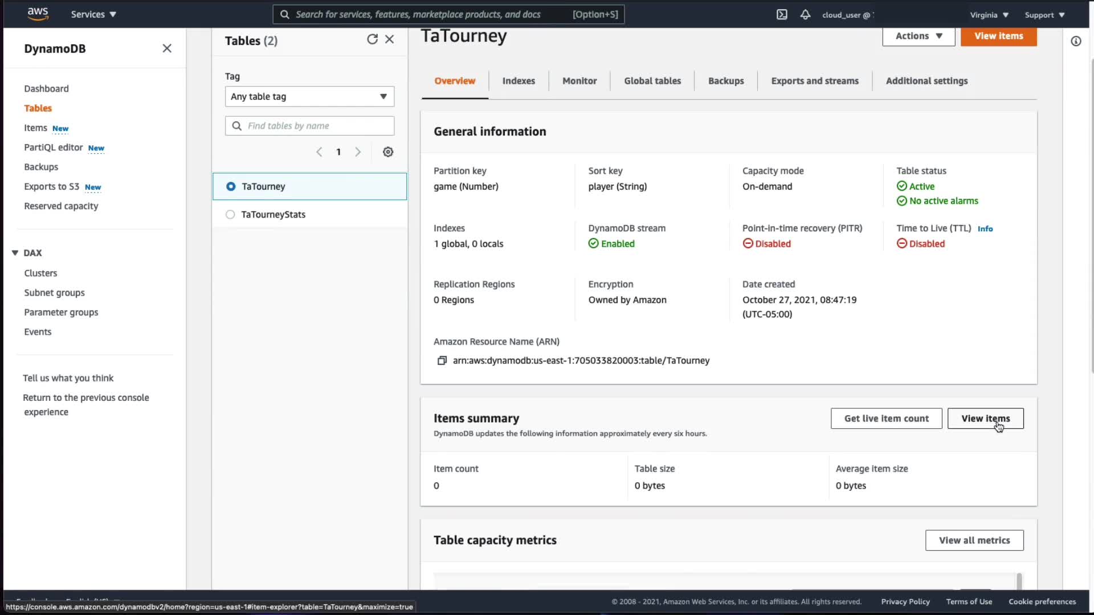Click the info panel icon
Viewport: 1094px width, 615px height.
(1076, 41)
